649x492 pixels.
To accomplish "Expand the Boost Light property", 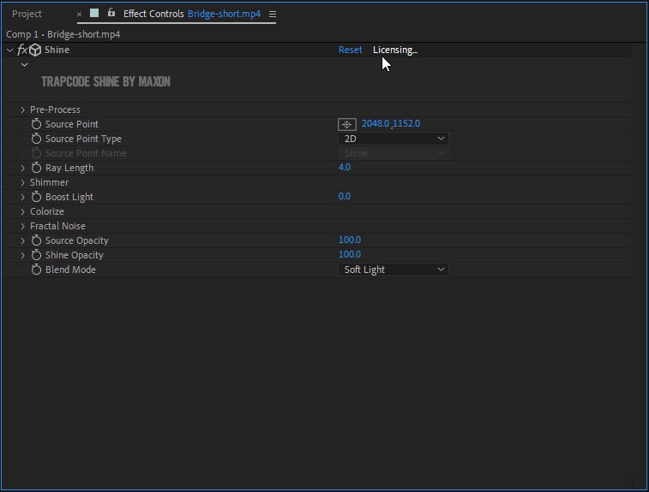I will tap(23, 197).
